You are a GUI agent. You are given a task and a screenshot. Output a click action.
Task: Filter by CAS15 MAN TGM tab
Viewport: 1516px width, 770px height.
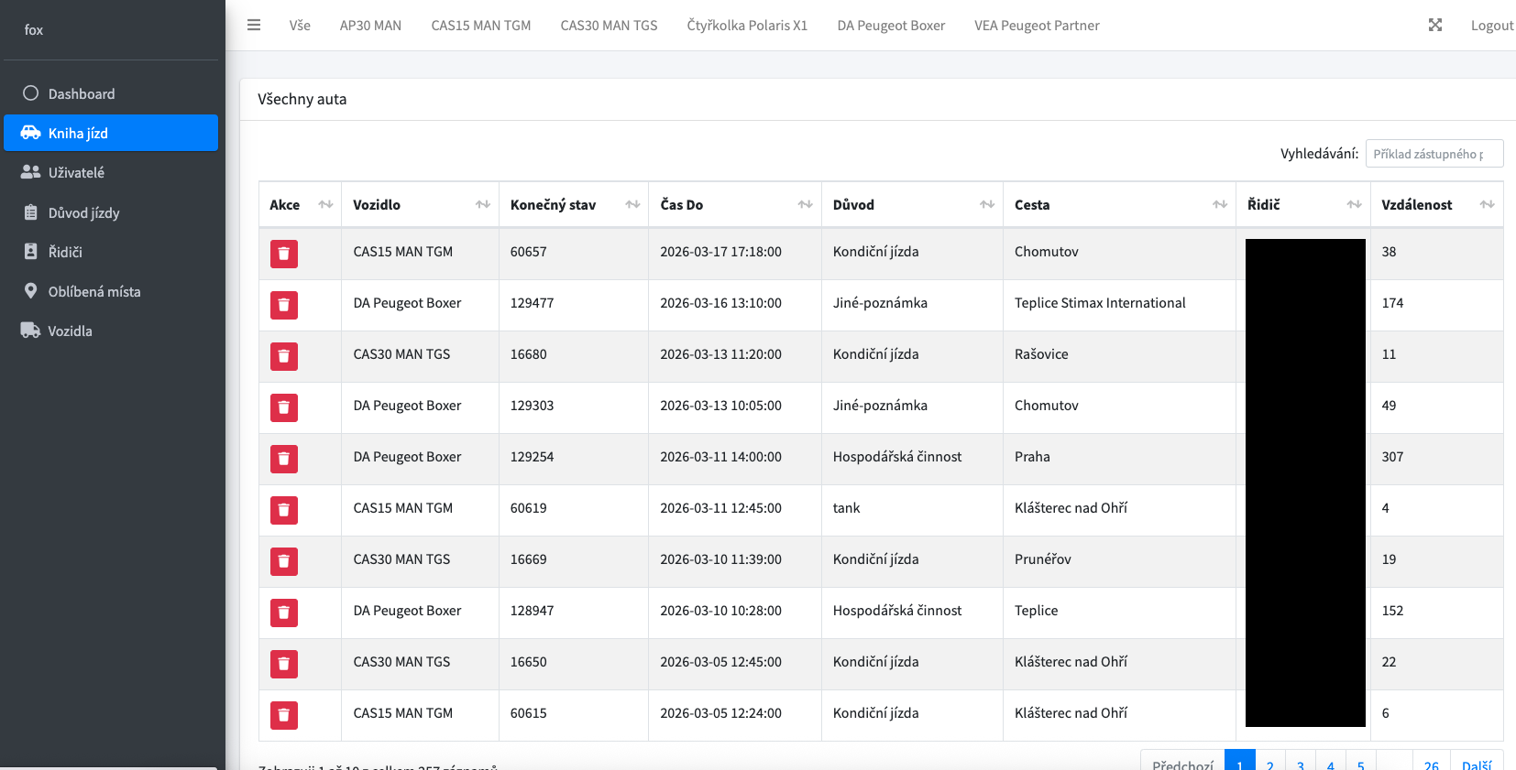pos(480,26)
